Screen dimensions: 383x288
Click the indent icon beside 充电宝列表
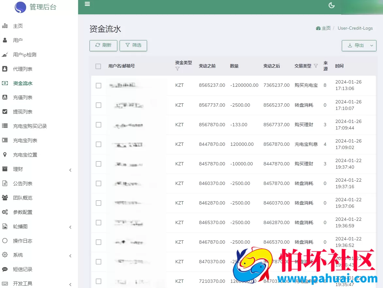pyautogui.click(x=5, y=140)
